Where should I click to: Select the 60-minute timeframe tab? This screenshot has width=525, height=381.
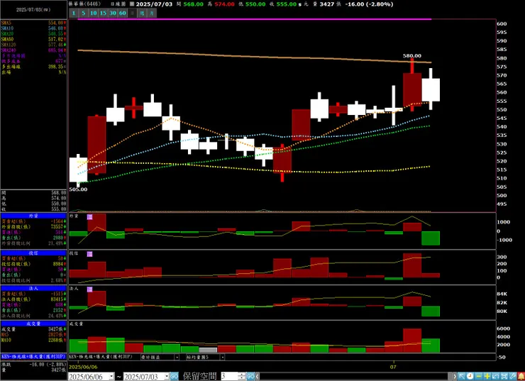click(x=123, y=13)
